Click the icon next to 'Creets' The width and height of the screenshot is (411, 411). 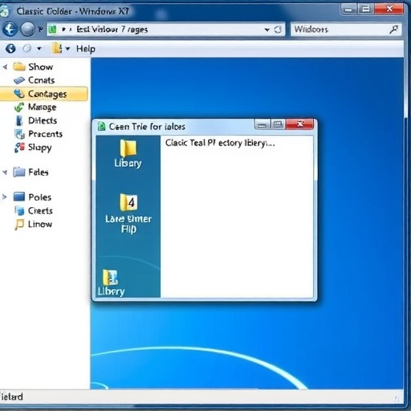point(19,210)
